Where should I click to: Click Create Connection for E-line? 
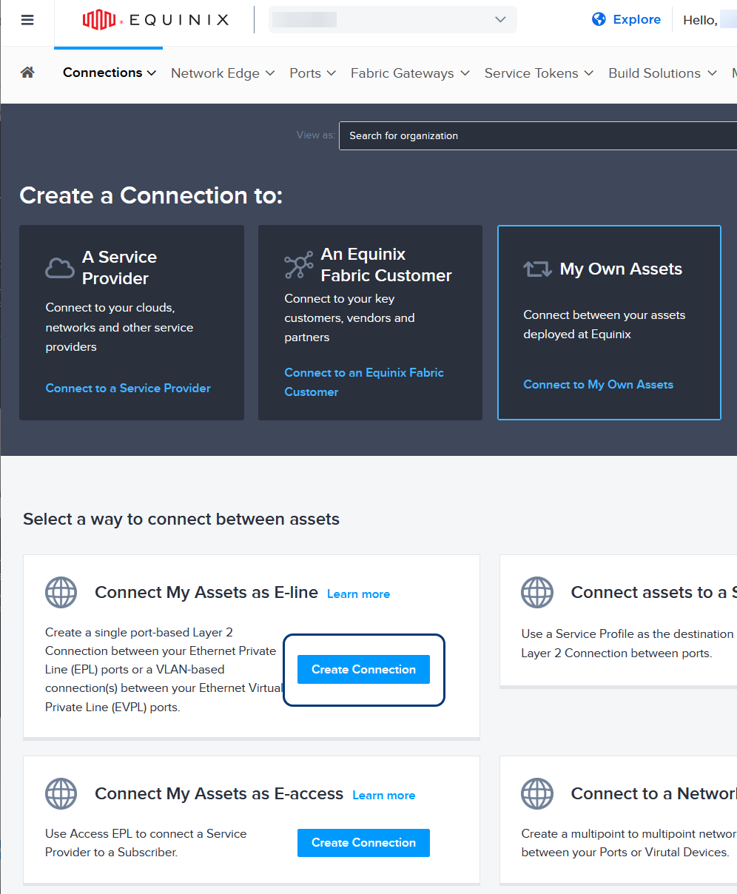coord(363,669)
